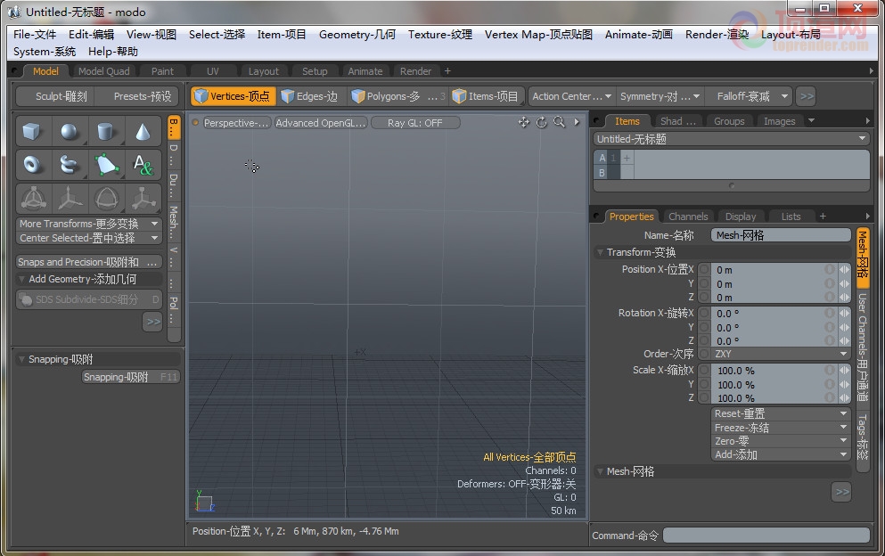Select the Cone primitive tool

pyautogui.click(x=143, y=132)
